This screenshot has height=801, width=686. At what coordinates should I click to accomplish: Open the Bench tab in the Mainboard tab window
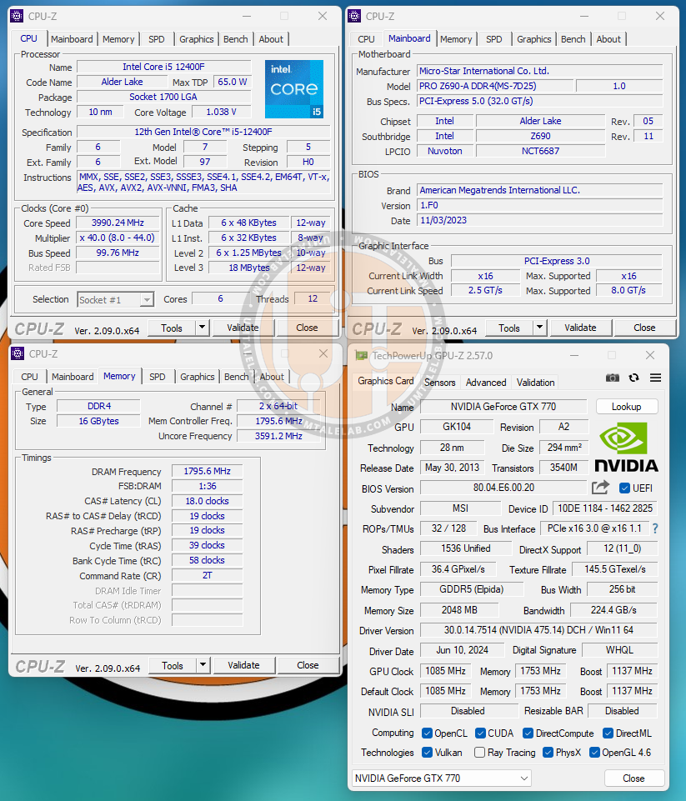[573, 39]
